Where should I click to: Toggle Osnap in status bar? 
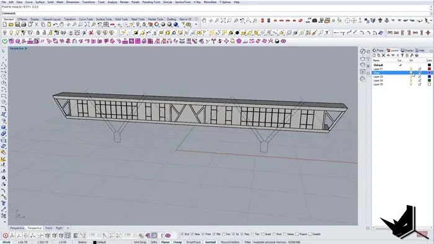coord(177,242)
